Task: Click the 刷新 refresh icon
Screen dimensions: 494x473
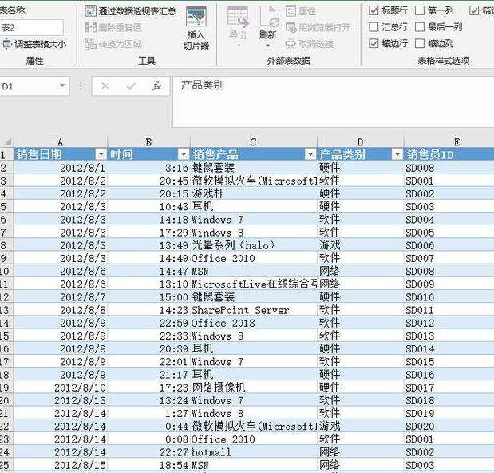Action: (x=268, y=17)
